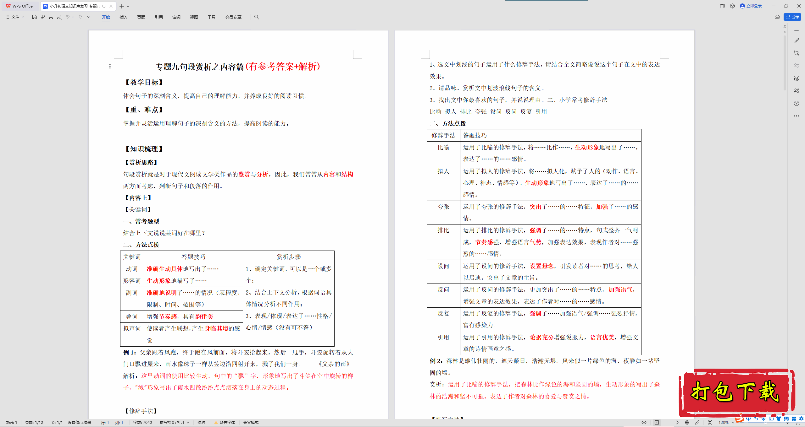Open Print Preview from the quick toolbar
The height and width of the screenshot is (427, 805).
point(59,17)
